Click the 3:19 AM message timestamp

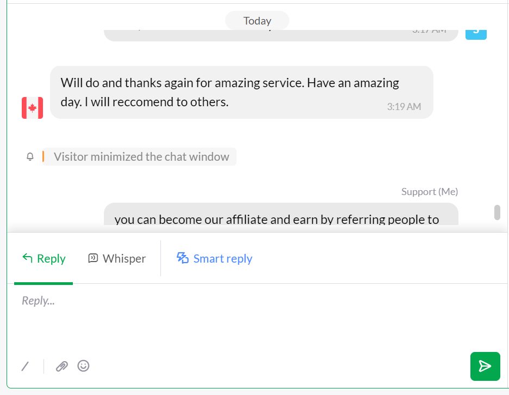pyautogui.click(x=404, y=107)
